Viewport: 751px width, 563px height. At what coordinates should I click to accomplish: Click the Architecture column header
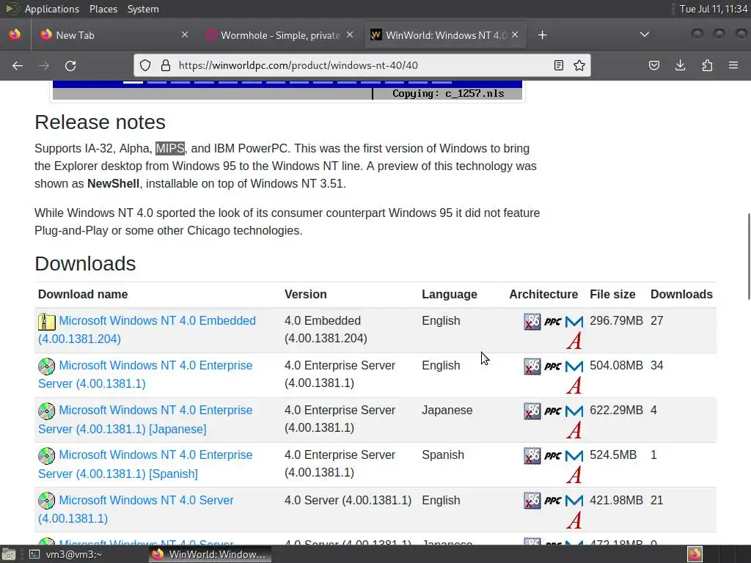543,295
